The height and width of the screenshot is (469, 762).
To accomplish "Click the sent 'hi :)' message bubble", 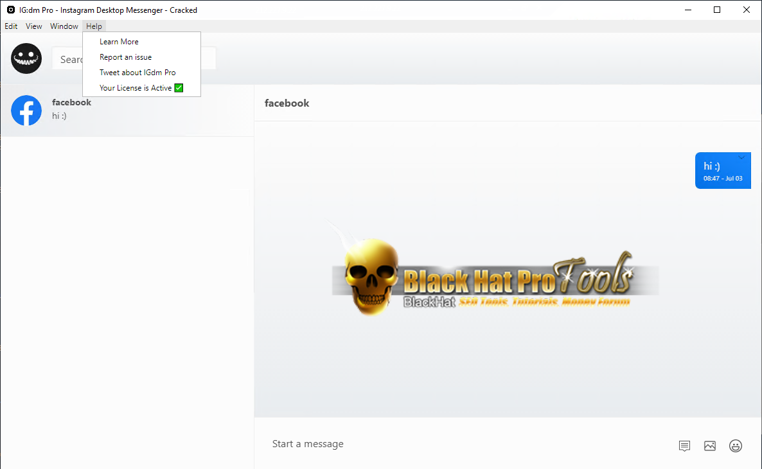I will 723,171.
